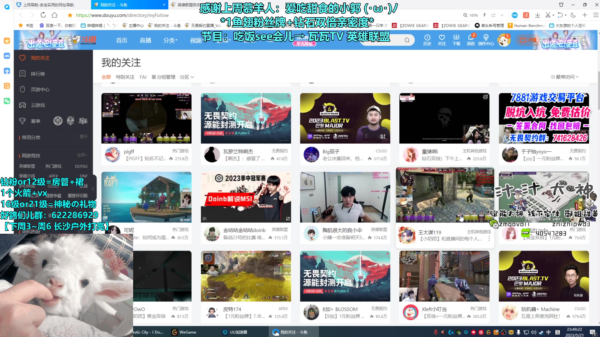The height and width of the screenshot is (337, 600).
Task: Select the 全部 filter tab
Action: point(106,77)
